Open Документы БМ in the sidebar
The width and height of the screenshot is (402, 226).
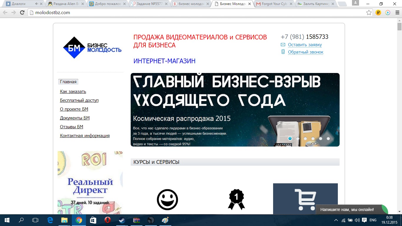coord(75,118)
